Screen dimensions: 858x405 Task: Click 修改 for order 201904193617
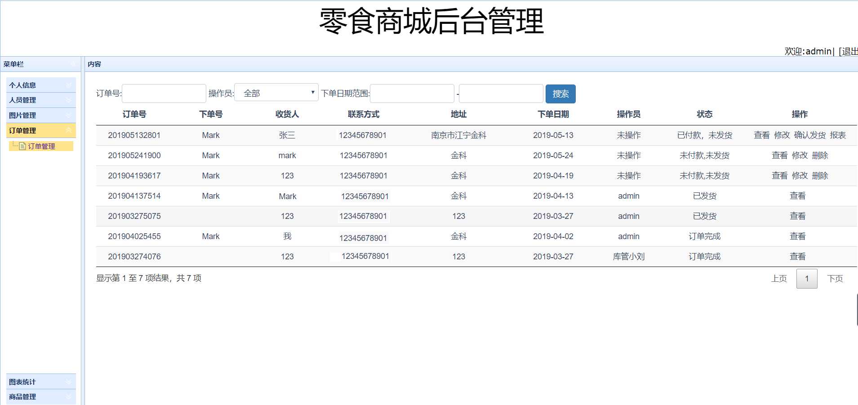800,176
